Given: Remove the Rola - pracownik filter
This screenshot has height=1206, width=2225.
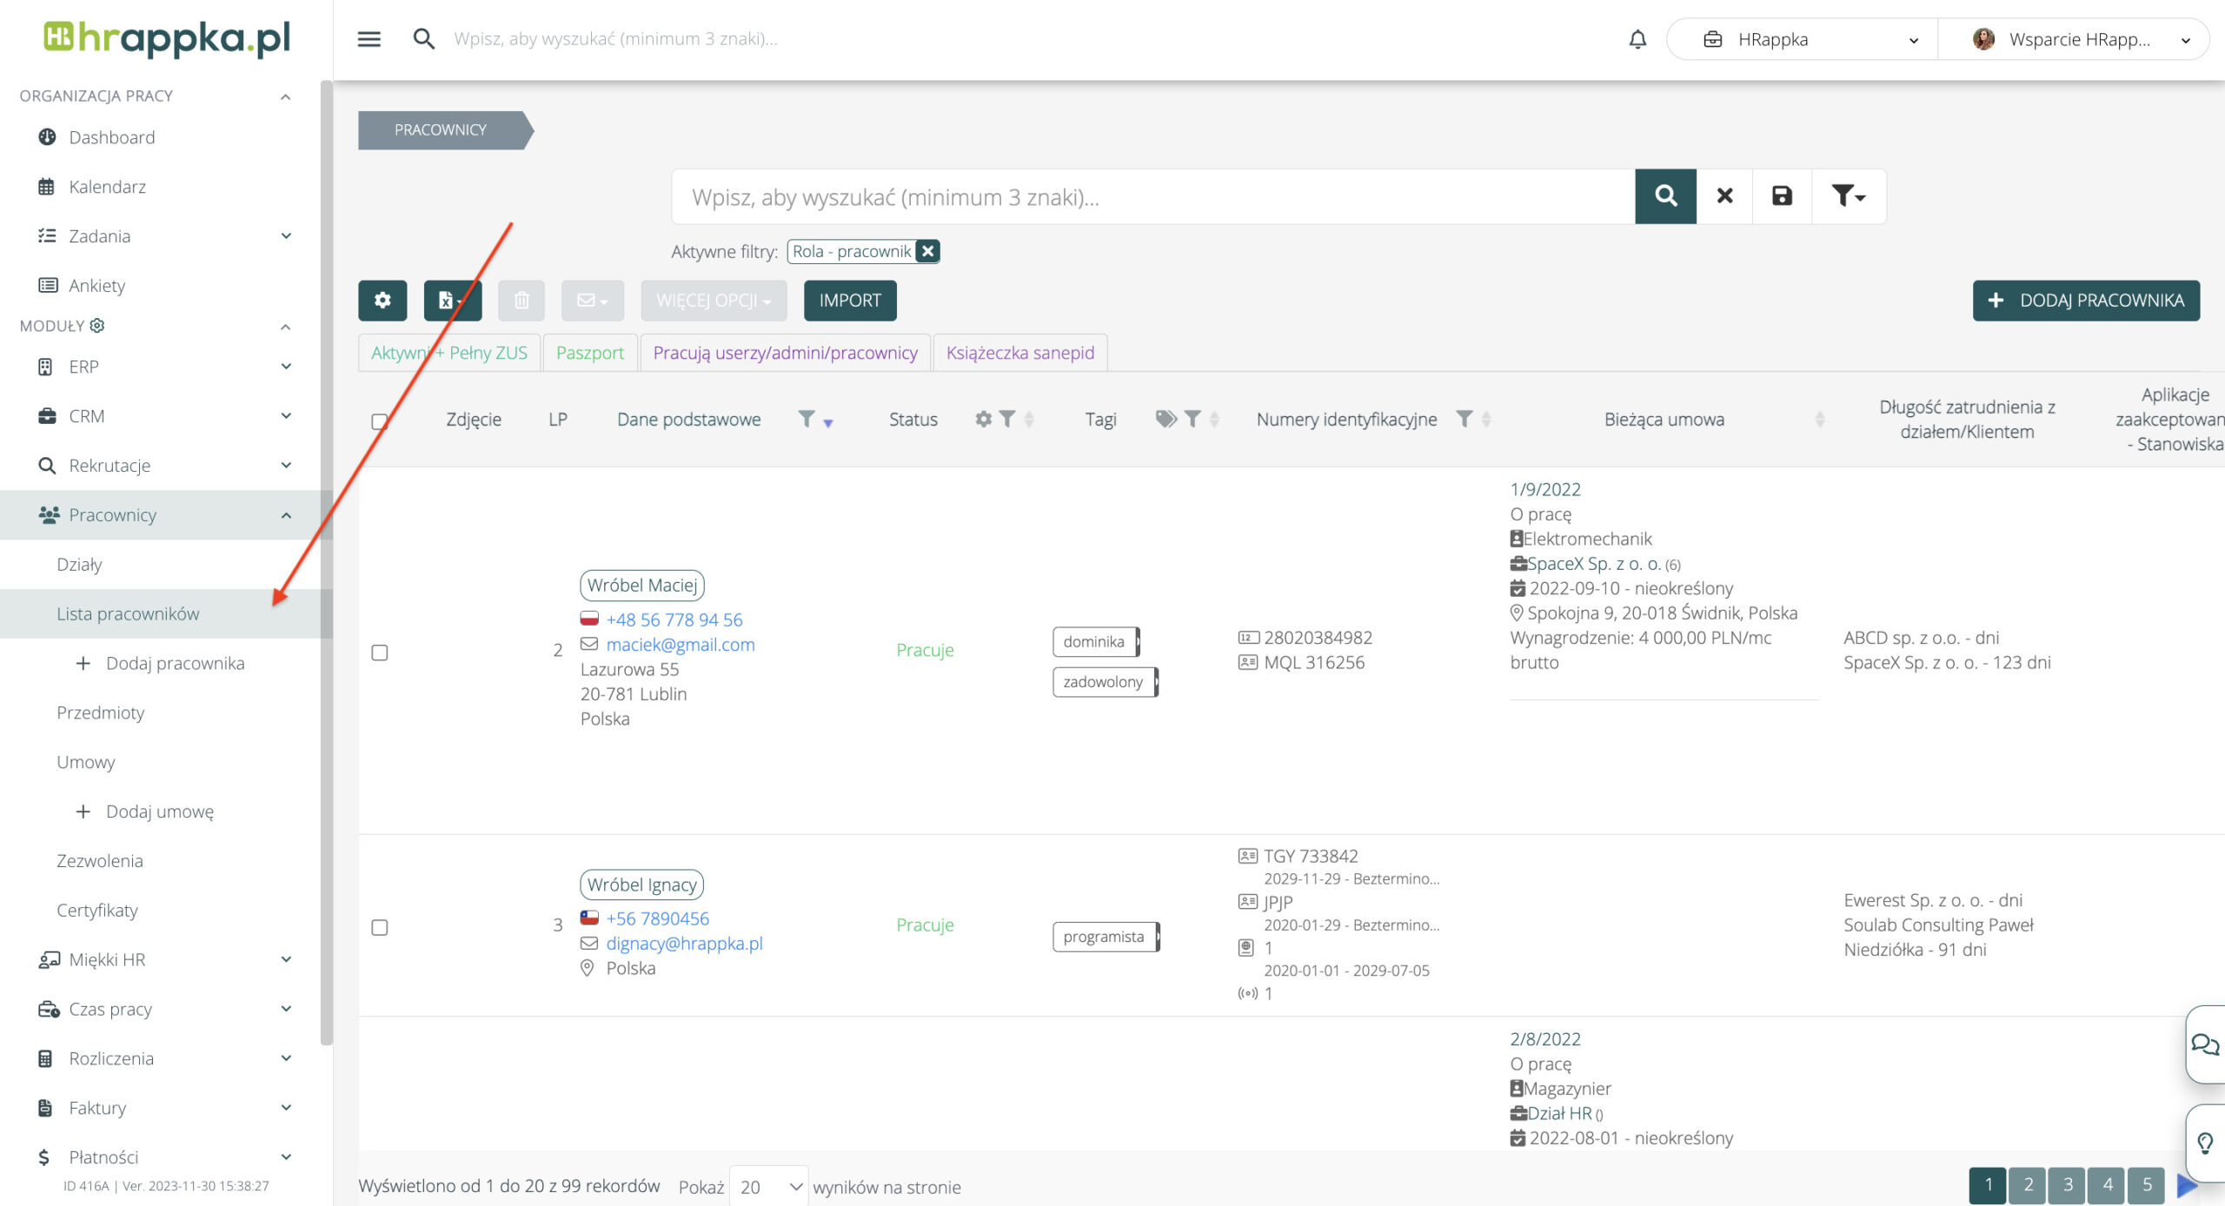Looking at the screenshot, I should click(928, 251).
